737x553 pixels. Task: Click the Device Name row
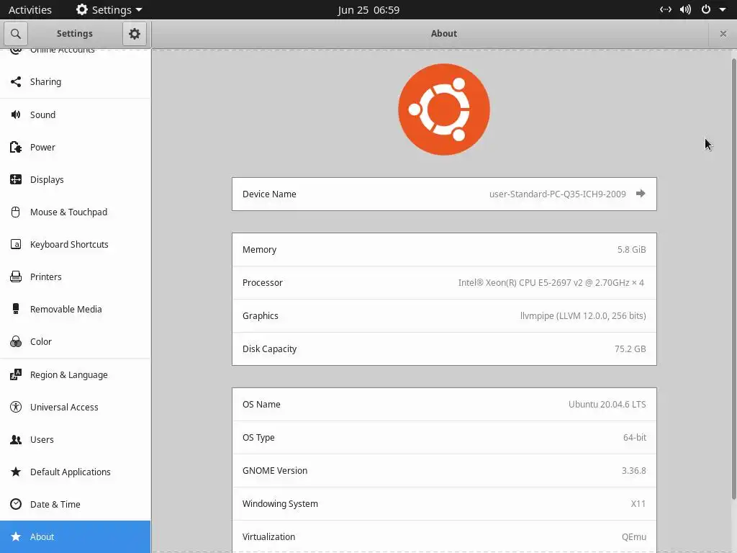coord(443,194)
